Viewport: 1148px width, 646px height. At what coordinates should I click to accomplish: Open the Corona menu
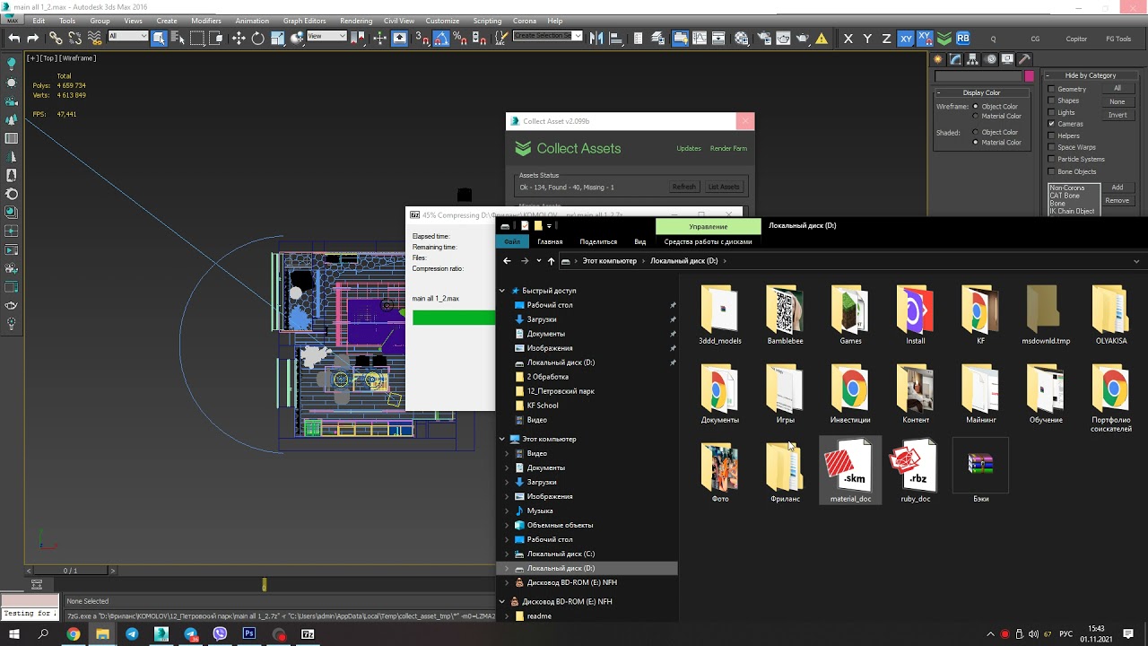click(525, 21)
